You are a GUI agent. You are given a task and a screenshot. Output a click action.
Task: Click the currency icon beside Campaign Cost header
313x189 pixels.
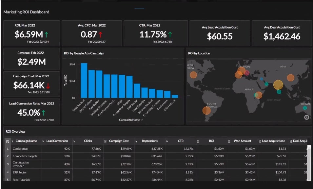point(106,141)
